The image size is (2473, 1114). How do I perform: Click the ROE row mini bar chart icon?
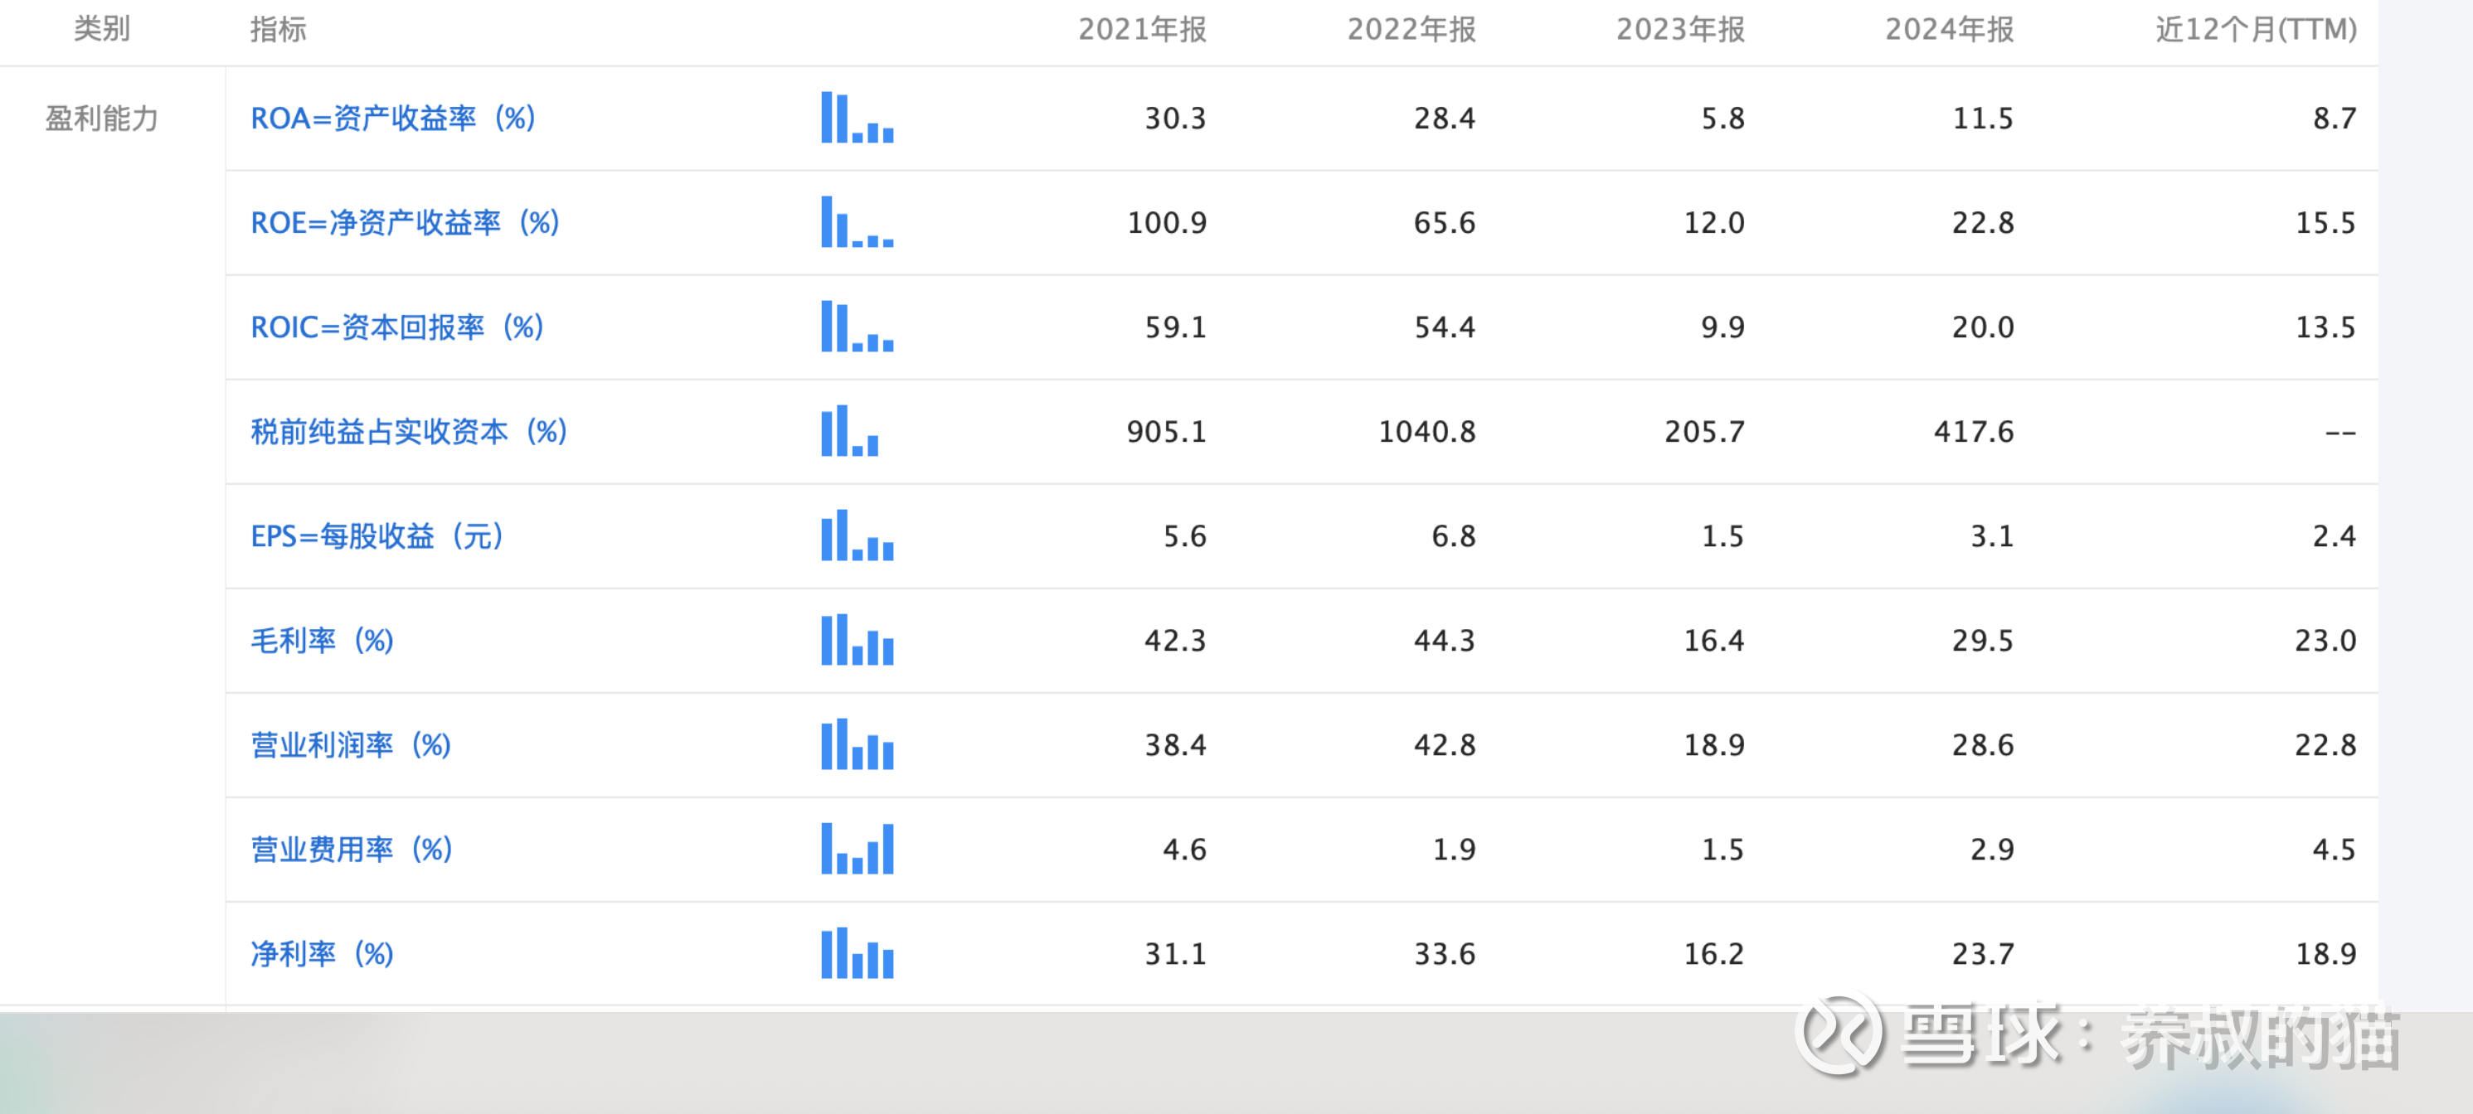[857, 223]
